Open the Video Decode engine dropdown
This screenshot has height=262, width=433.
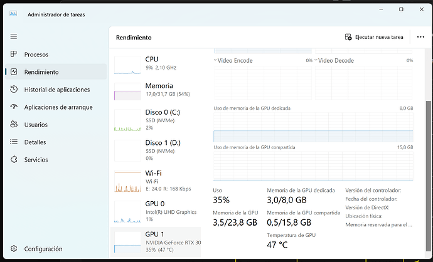(334, 60)
